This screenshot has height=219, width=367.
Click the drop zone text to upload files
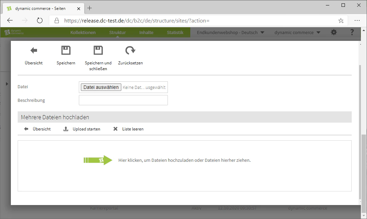pos(185,160)
